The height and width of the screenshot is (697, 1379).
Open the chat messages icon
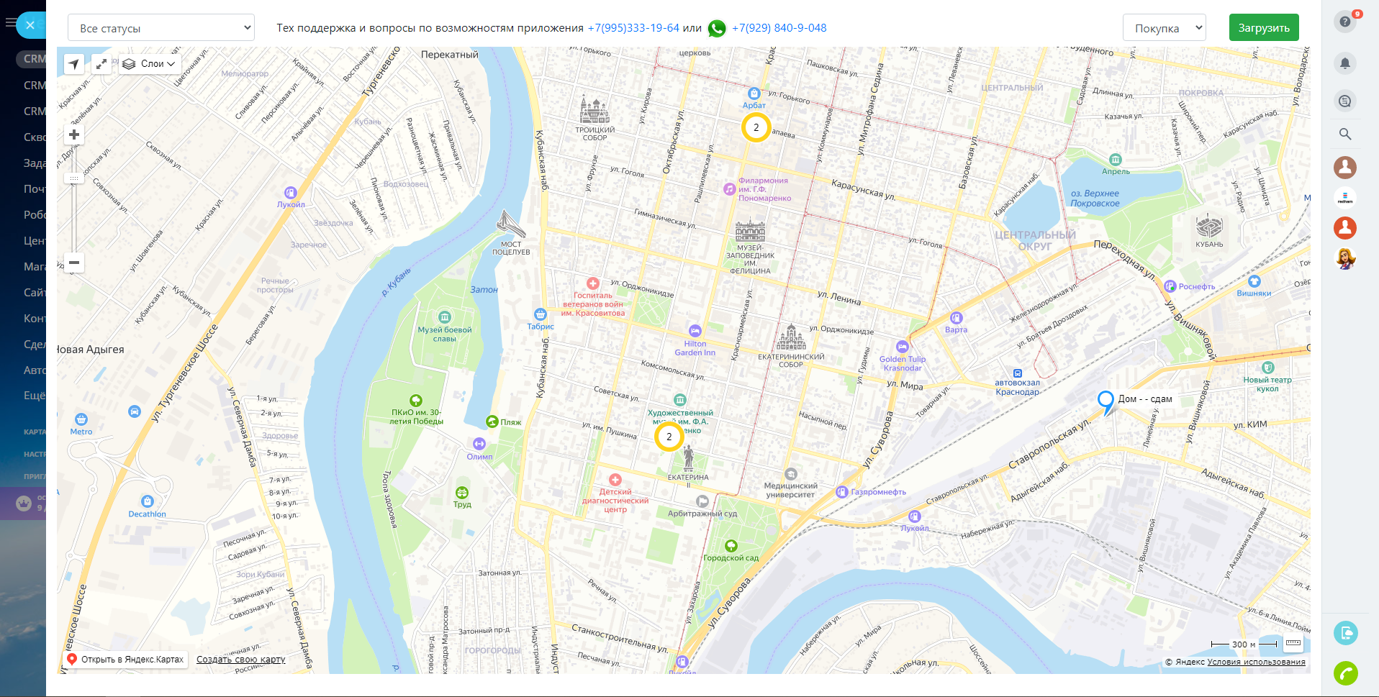1345,101
